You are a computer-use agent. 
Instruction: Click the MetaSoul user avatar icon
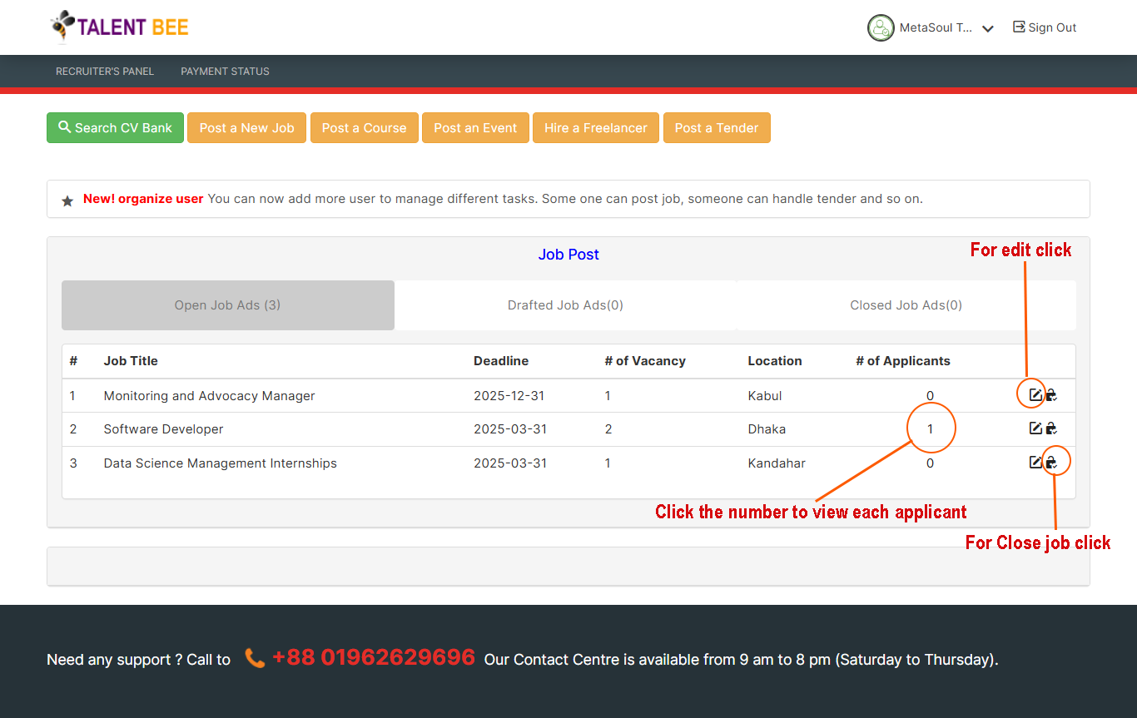[881, 27]
